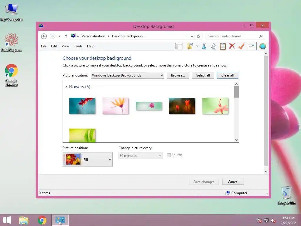The image size is (301, 226).
Task: Expand the address bar history dropdown
Action: (x=192, y=36)
